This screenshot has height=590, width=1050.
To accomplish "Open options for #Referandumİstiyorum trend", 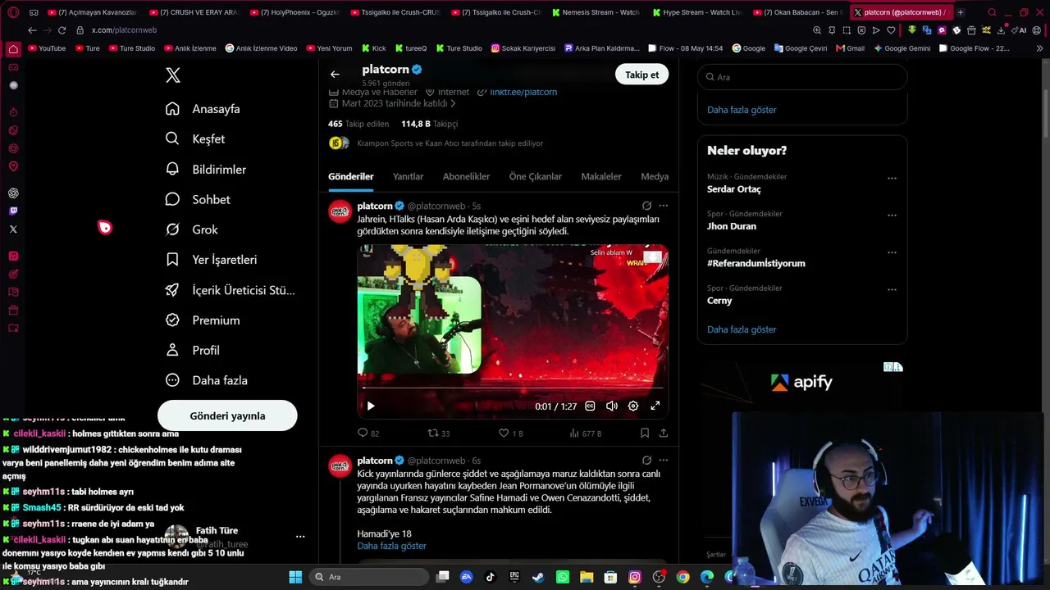I will [892, 253].
